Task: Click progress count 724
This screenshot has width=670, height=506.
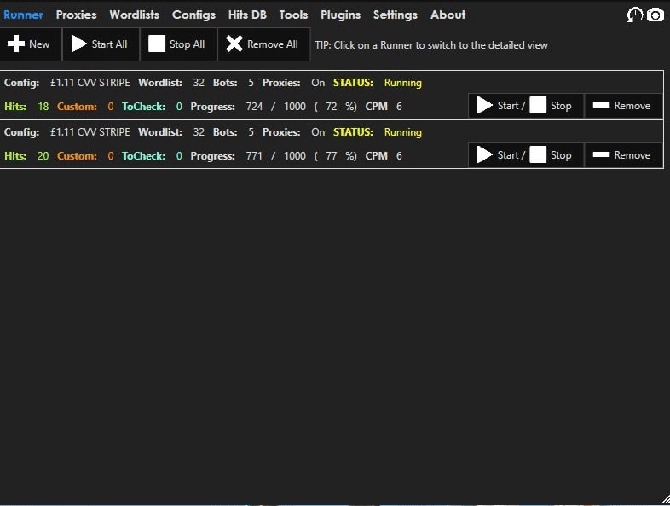Action: pyautogui.click(x=254, y=106)
